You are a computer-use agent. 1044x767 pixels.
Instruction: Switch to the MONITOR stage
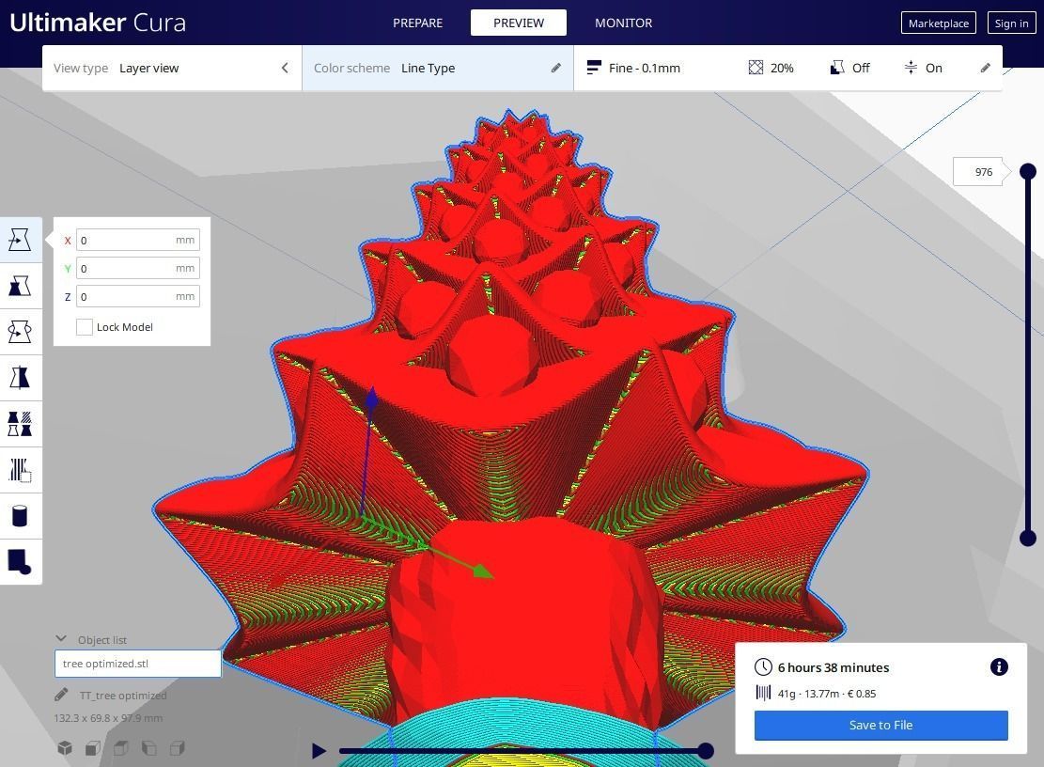coord(623,23)
